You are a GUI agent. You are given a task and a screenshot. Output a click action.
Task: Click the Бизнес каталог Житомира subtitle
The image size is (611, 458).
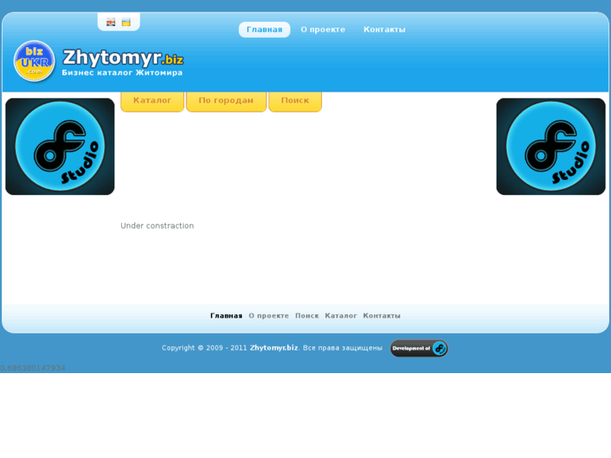[x=122, y=72]
